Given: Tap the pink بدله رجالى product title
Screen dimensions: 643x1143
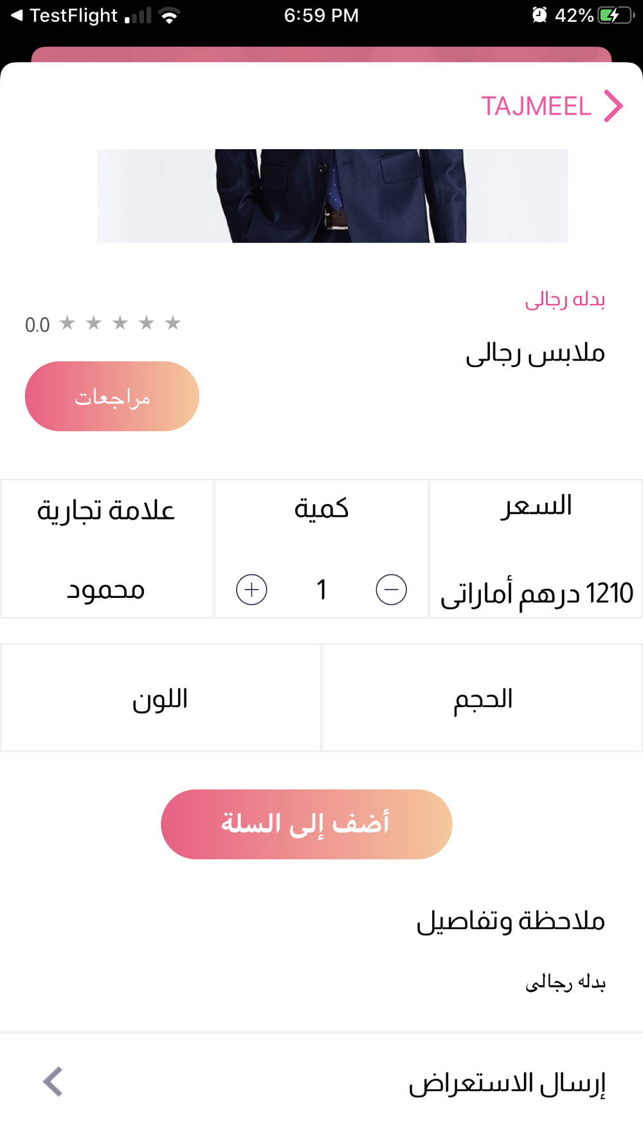Looking at the screenshot, I should [565, 300].
